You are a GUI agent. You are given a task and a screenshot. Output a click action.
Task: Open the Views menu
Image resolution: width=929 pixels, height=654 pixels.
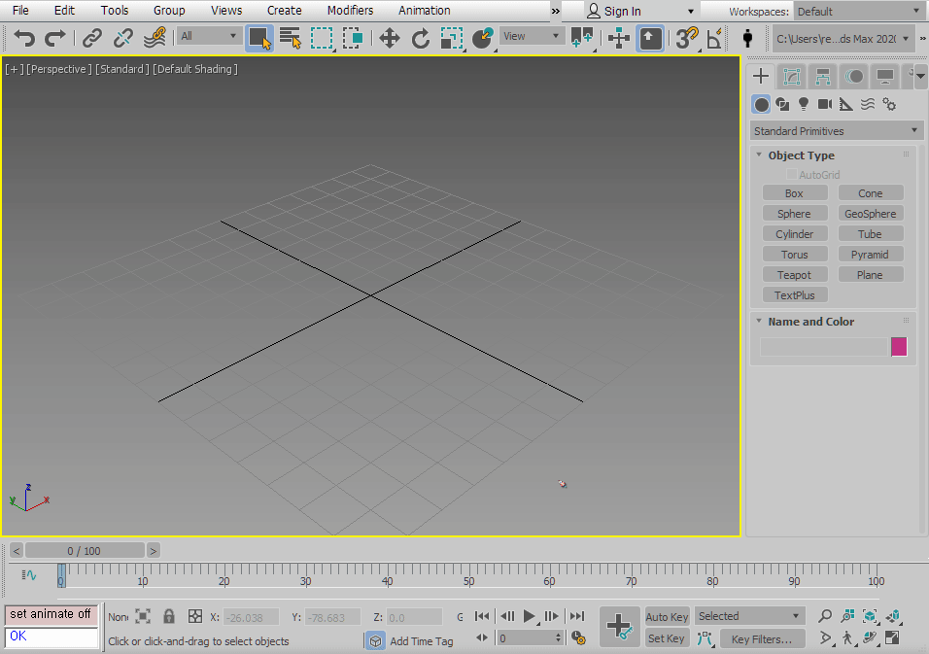coord(226,11)
